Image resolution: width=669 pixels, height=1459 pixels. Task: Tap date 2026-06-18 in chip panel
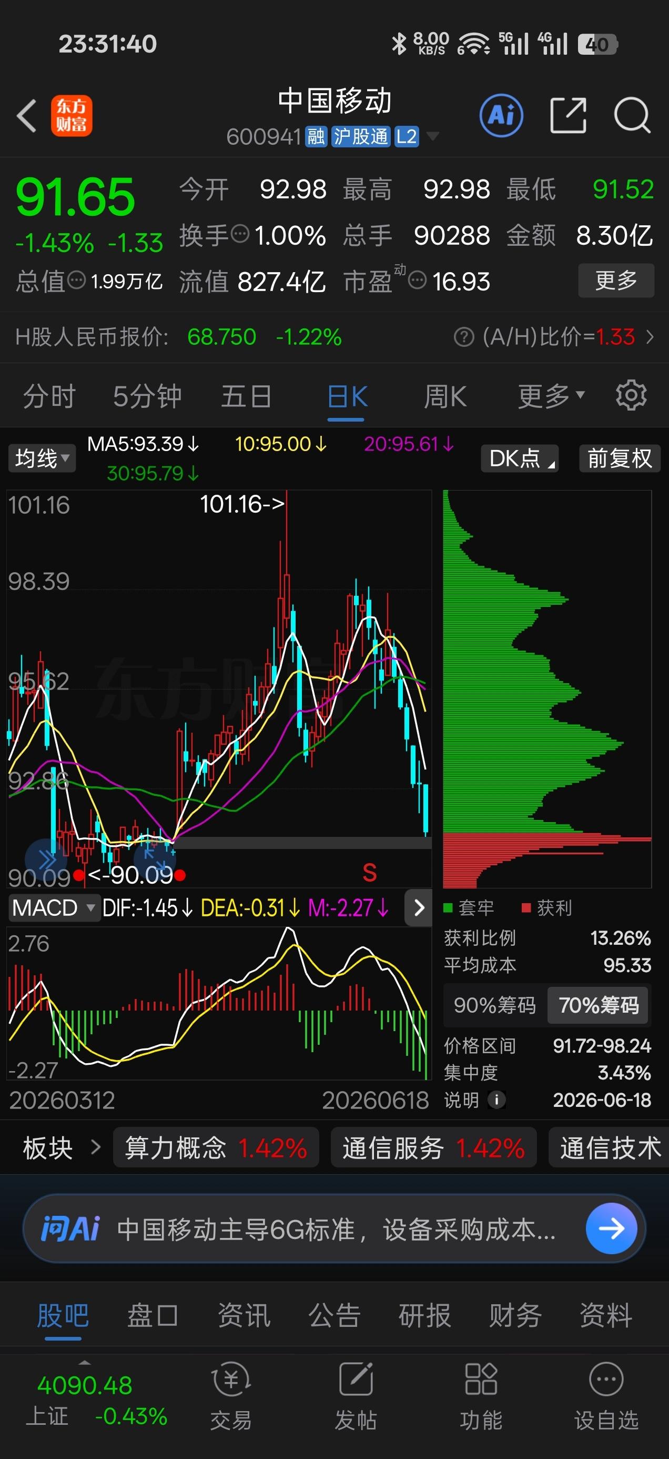coord(602,1100)
